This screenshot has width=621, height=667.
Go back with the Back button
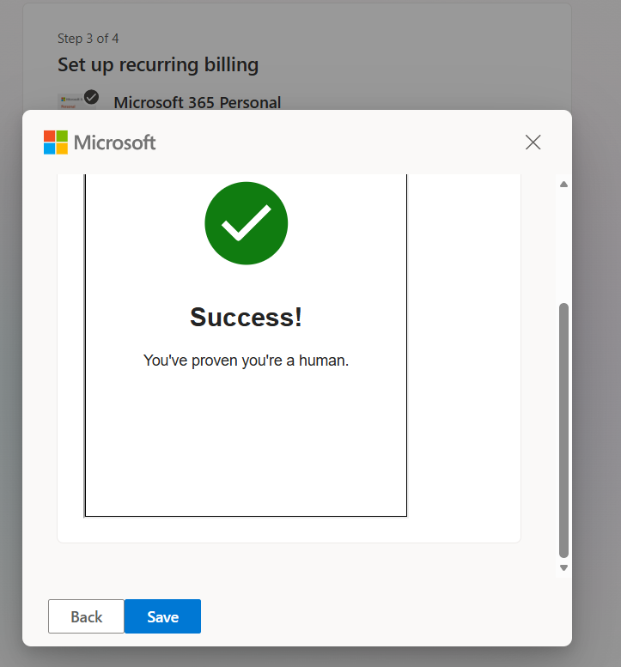pos(86,616)
